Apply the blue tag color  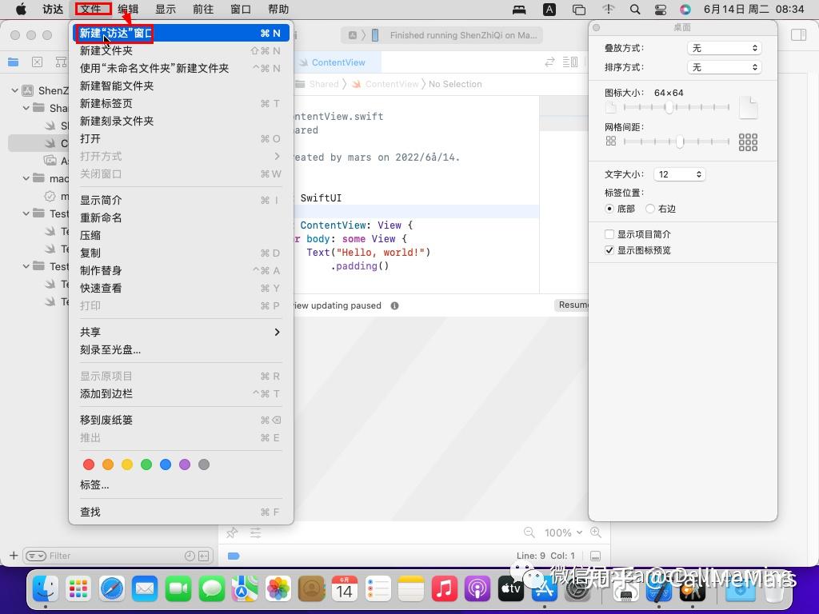166,464
